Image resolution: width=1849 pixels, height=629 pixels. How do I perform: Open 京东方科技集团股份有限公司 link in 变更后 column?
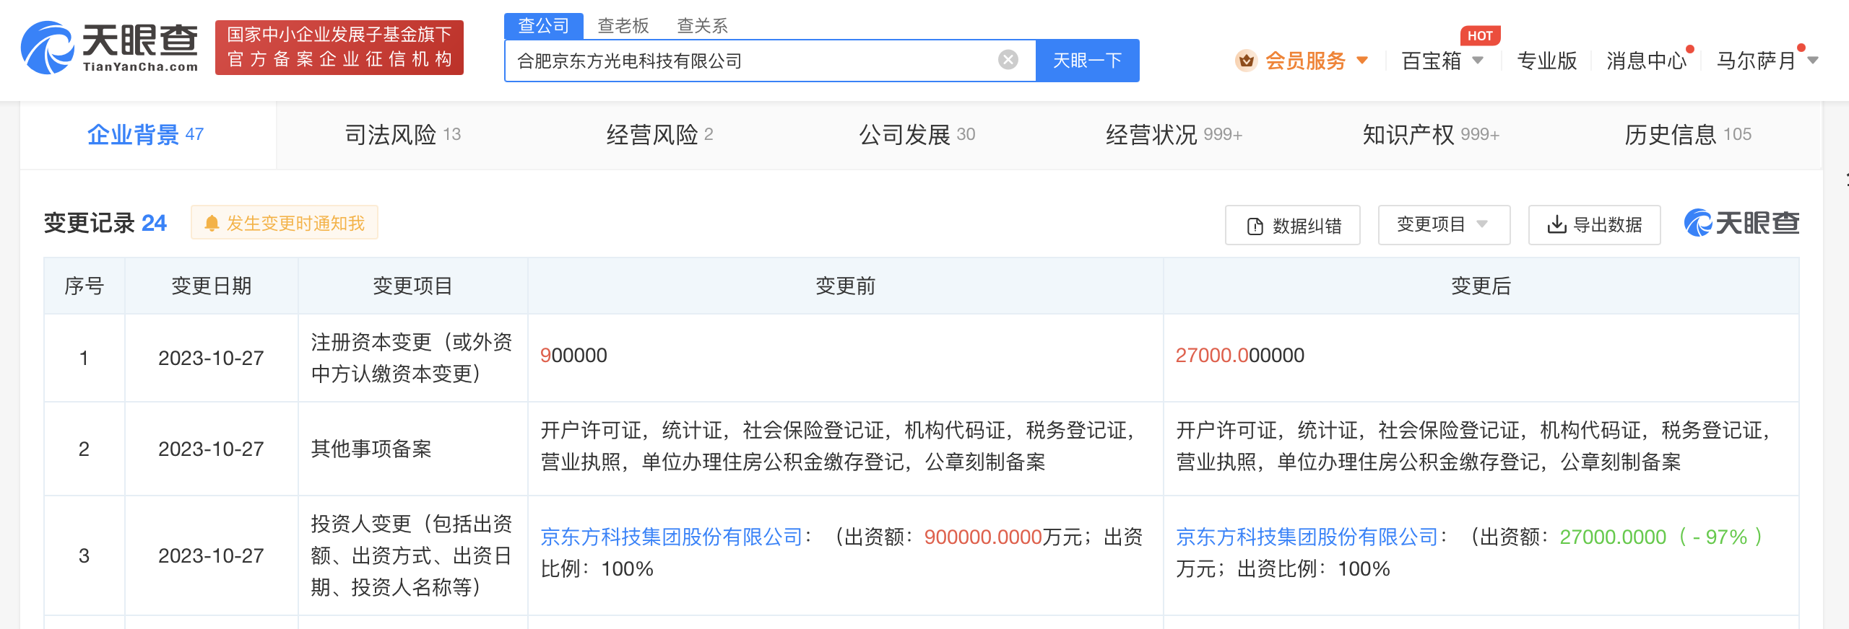(1307, 537)
